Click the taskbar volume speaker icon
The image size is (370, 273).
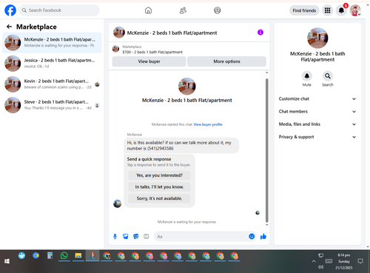pos(320,267)
